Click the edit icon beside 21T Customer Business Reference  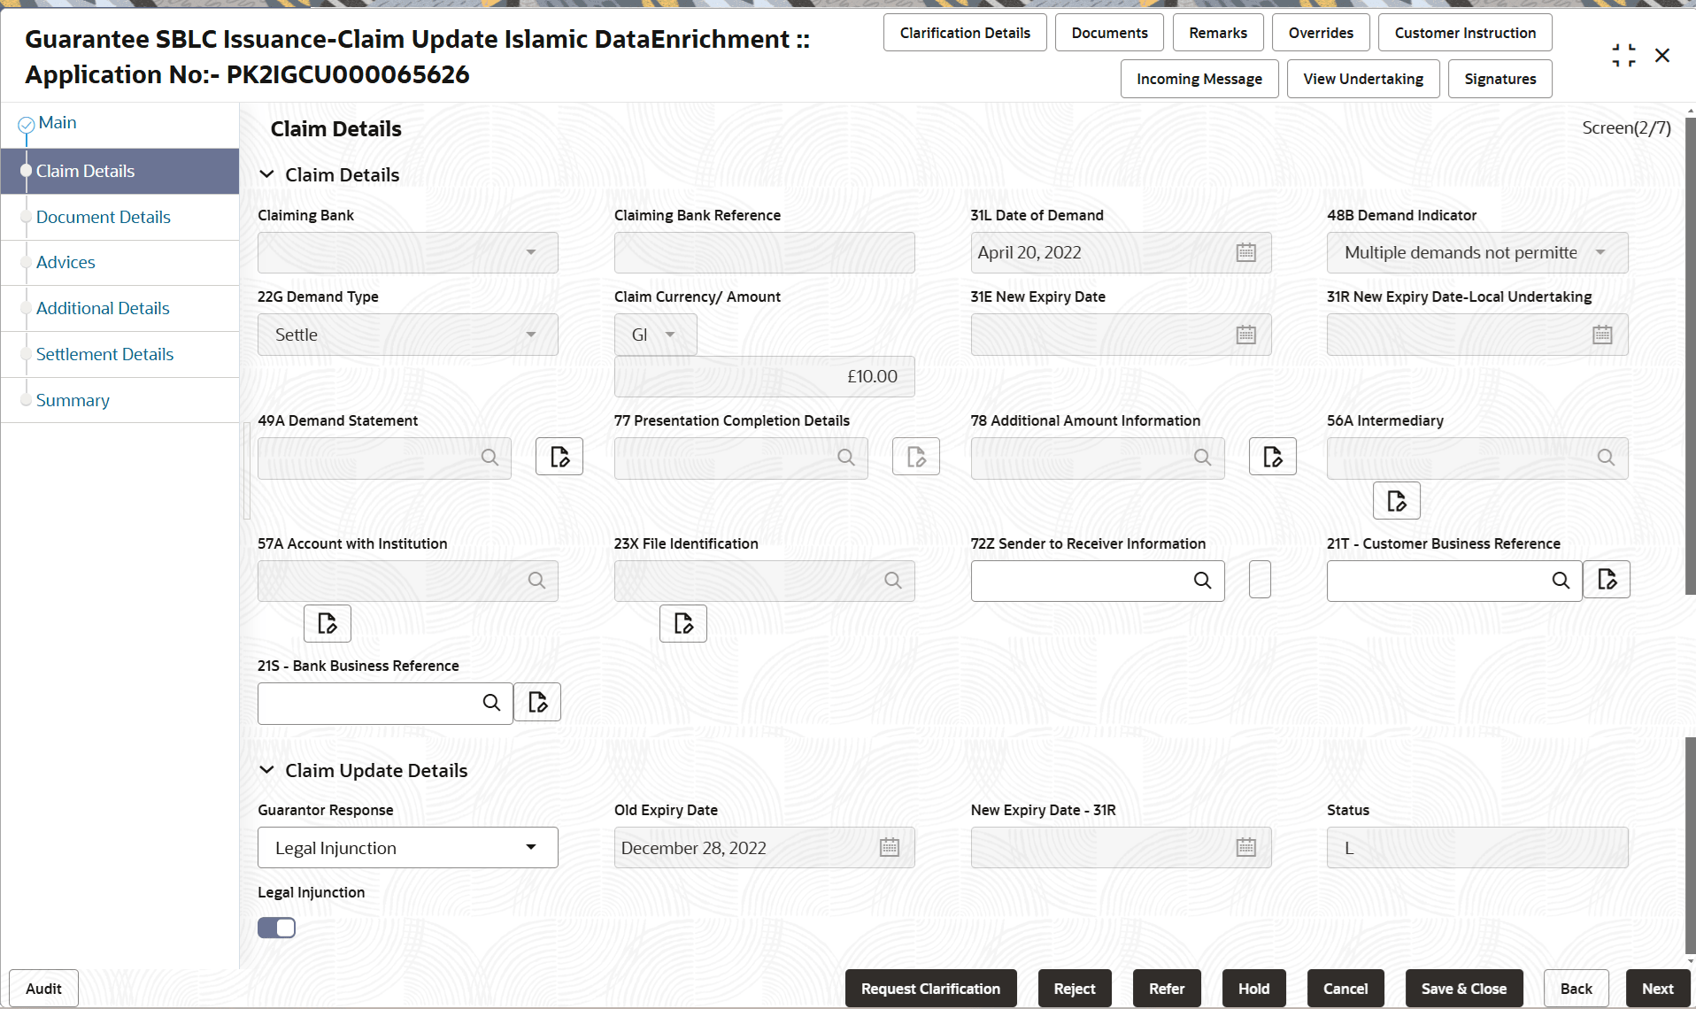pos(1607,580)
